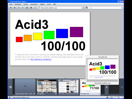Close the Opera Desktop Team tab

click(x=34, y=94)
